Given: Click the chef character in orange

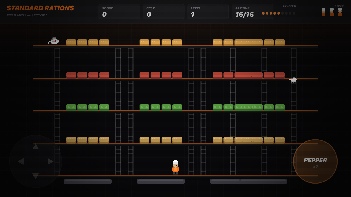Looking at the screenshot, I should [x=175, y=167].
